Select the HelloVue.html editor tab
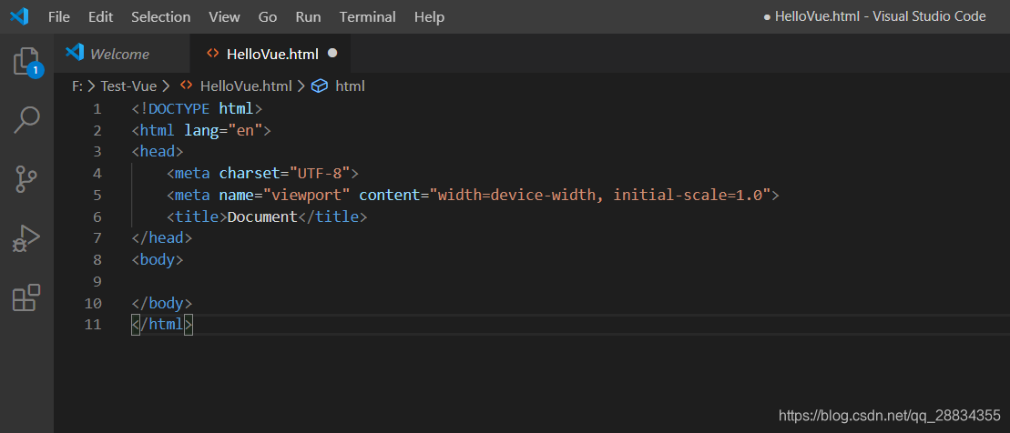This screenshot has width=1010, height=433. click(x=270, y=54)
